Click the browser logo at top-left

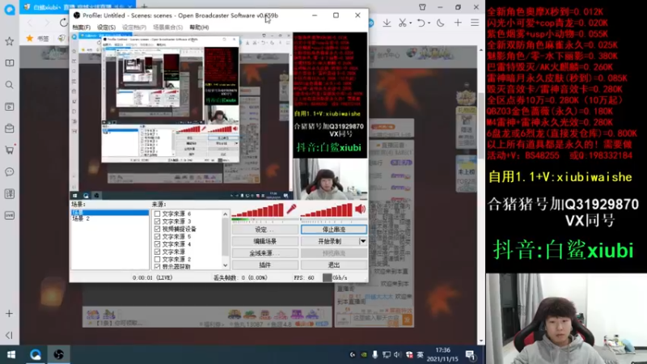tap(10, 9)
